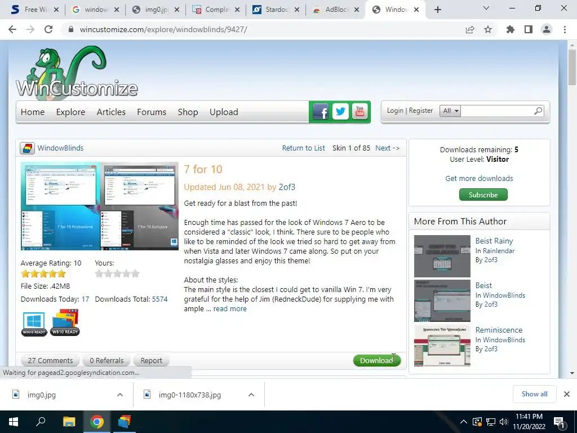Open File Explorer from the taskbar

[69, 422]
